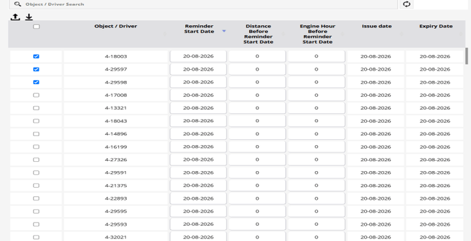Viewport: 471px width, 241px height.
Task: Uncheck the checkbox for 4-29597
Action: pyautogui.click(x=36, y=69)
